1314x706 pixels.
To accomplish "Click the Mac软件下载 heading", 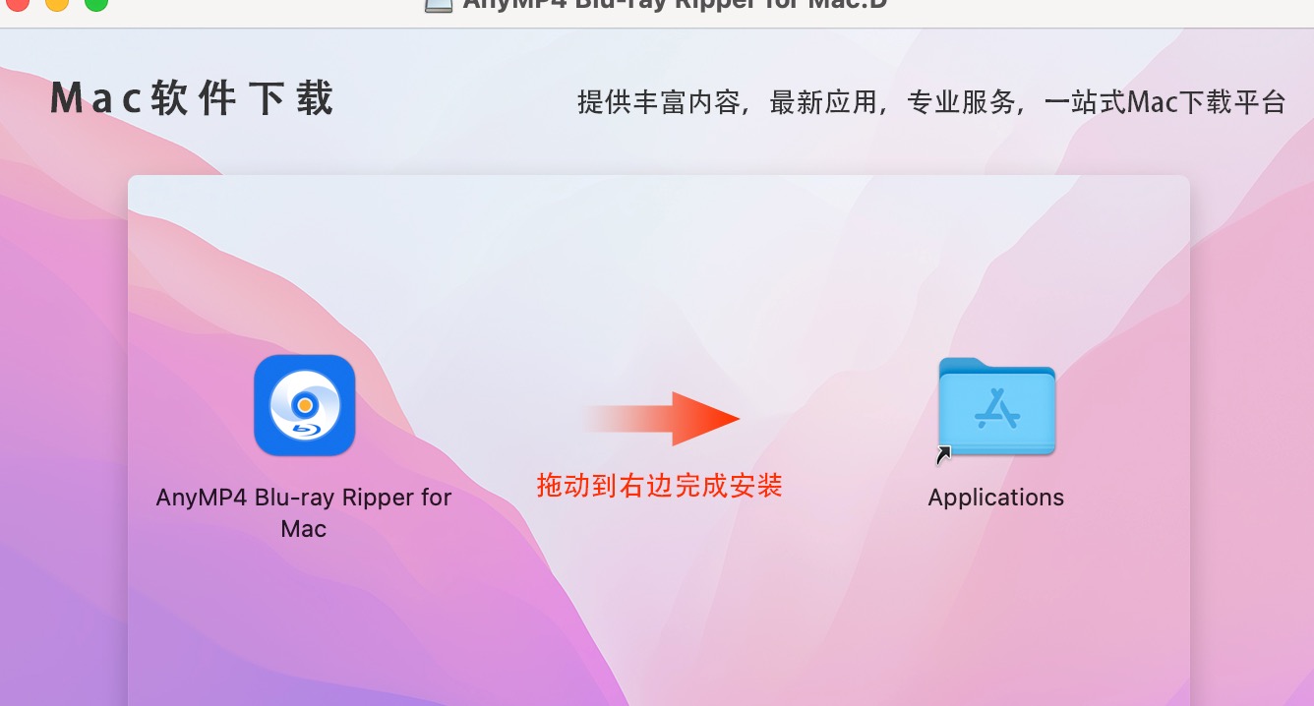I will click(193, 99).
